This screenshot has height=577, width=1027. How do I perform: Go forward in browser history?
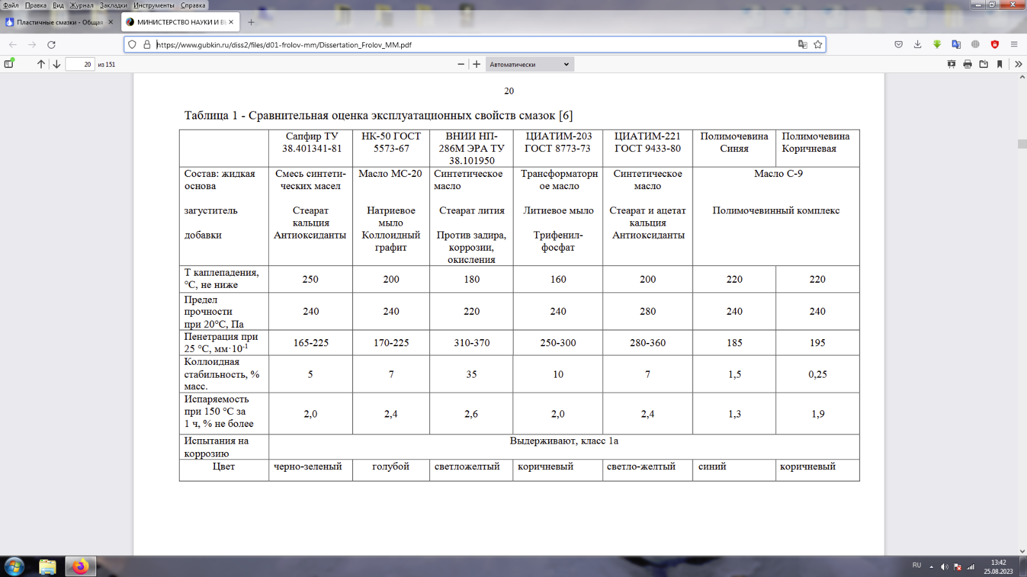click(x=32, y=45)
